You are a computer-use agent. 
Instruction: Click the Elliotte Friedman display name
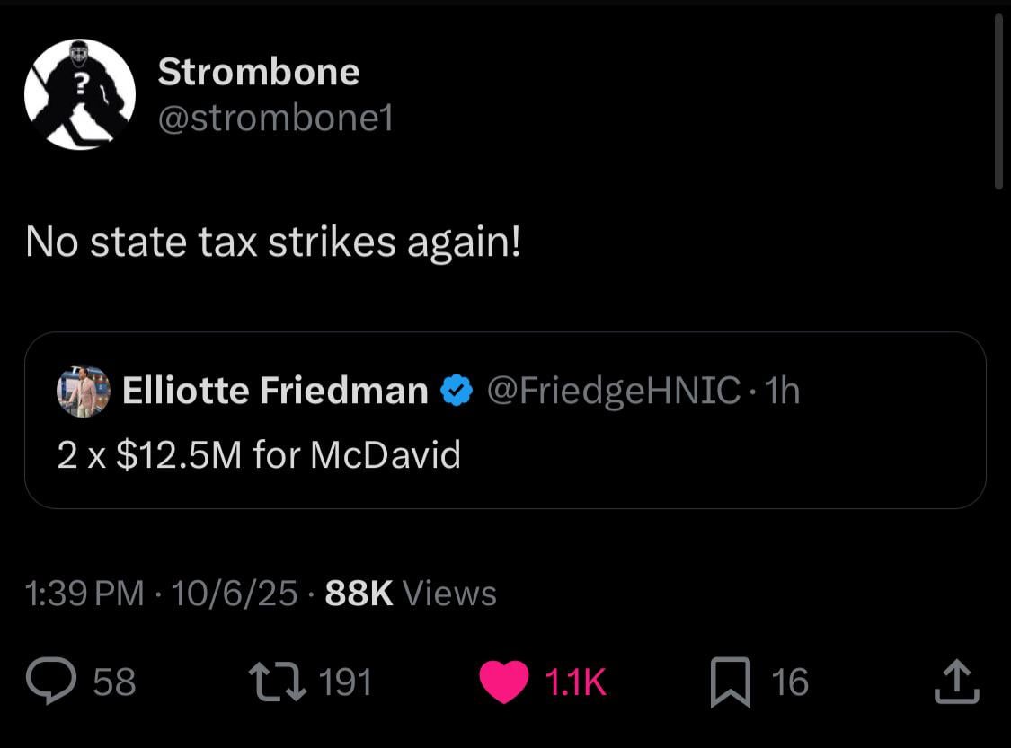coord(274,390)
